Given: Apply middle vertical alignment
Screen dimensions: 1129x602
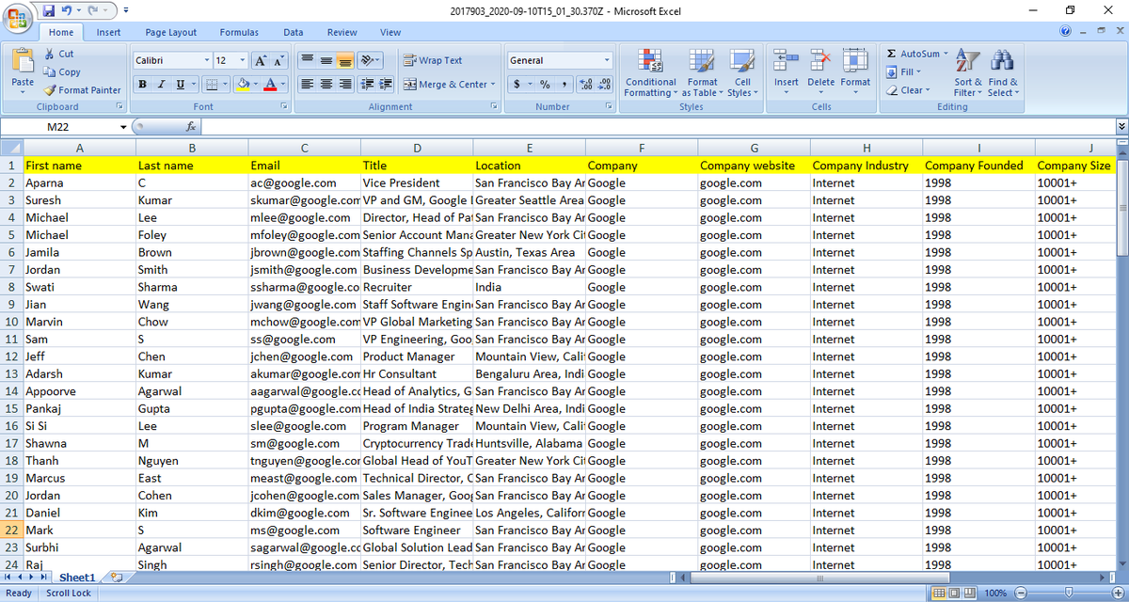Looking at the screenshot, I should point(326,60).
